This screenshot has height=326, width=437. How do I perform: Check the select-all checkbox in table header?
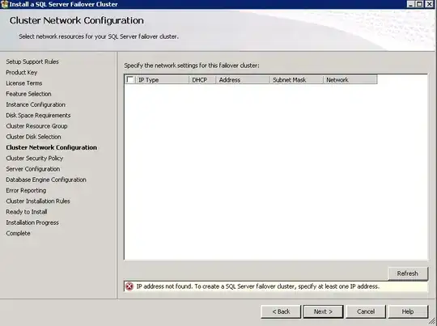(130, 80)
